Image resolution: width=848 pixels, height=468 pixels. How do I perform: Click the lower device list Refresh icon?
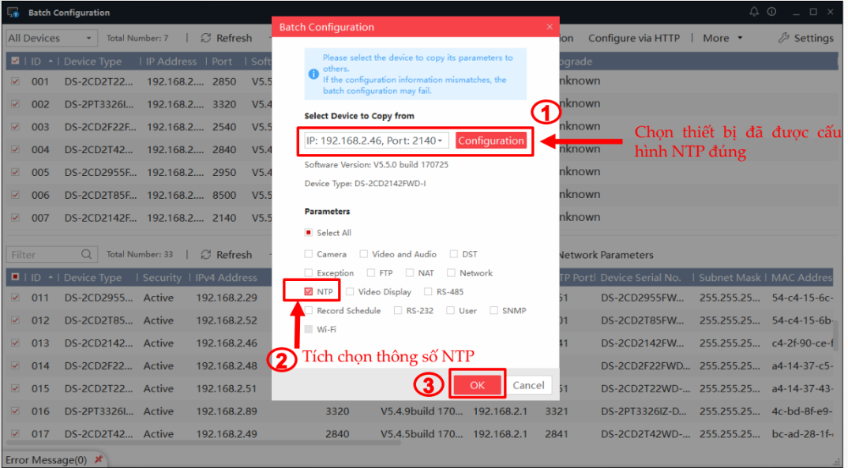coord(206,255)
